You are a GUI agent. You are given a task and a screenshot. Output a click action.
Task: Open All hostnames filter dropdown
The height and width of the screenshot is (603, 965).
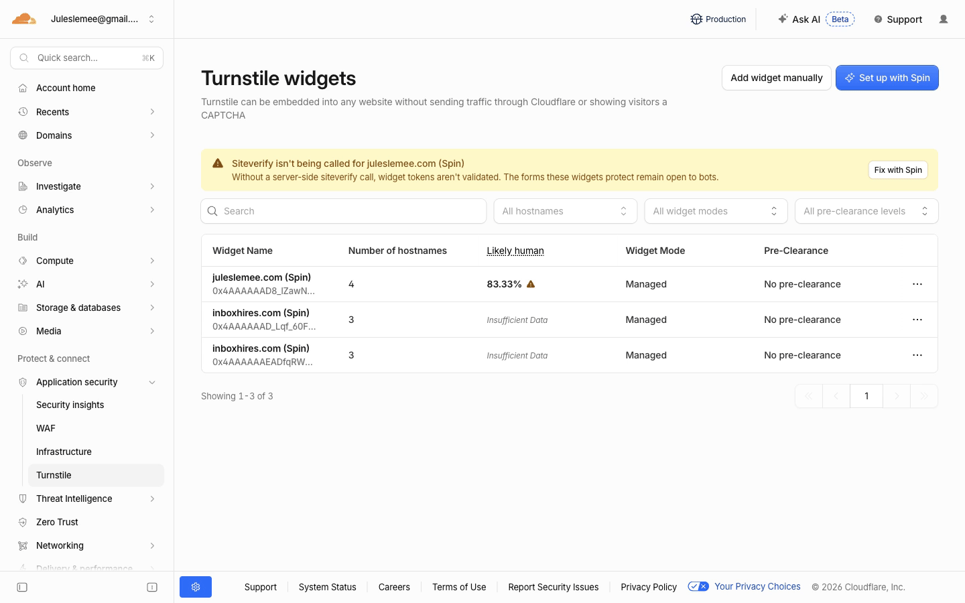566,211
